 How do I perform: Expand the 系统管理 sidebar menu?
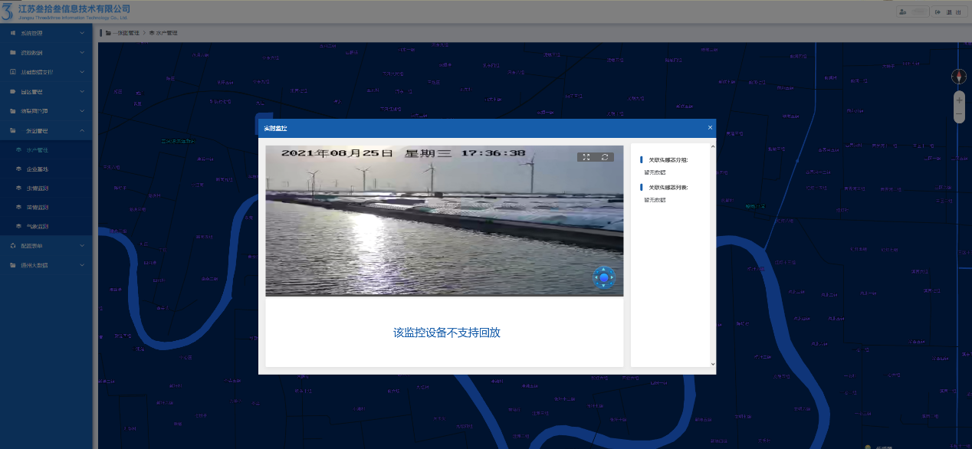pyautogui.click(x=46, y=34)
